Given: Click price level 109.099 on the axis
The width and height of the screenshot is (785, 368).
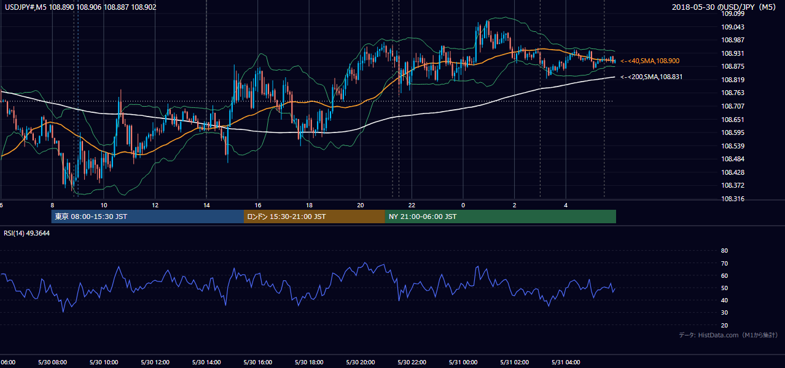Looking at the screenshot, I should (733, 13).
